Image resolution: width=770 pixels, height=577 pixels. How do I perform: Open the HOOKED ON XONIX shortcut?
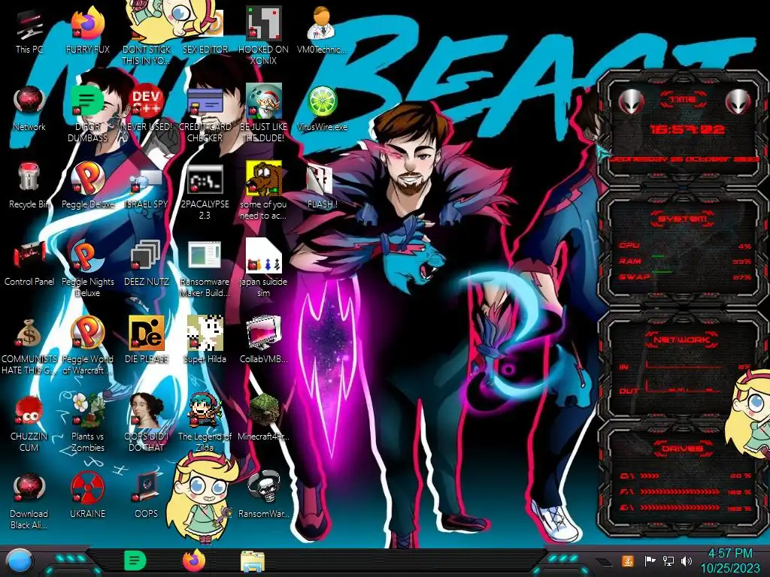263,35
